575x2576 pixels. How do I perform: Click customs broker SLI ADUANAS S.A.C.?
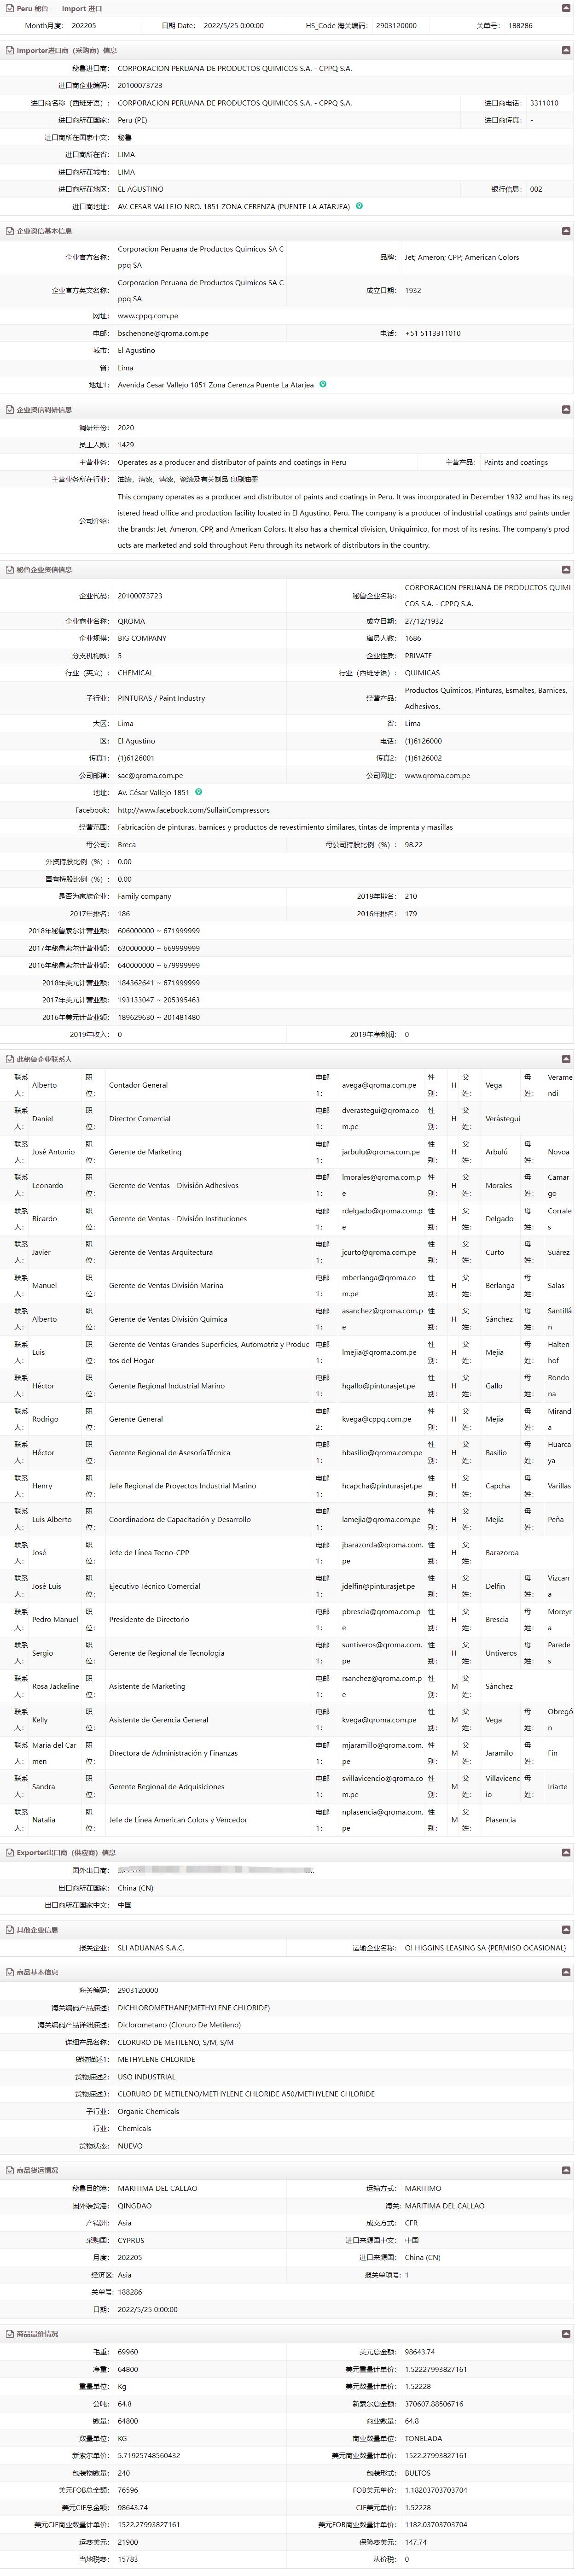pos(151,1948)
